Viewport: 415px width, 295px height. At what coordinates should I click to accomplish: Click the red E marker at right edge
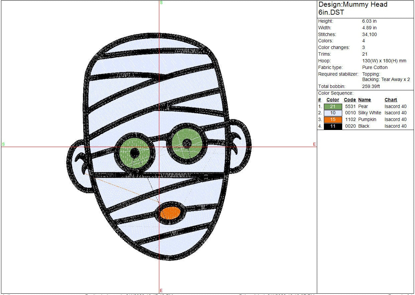[314, 144]
